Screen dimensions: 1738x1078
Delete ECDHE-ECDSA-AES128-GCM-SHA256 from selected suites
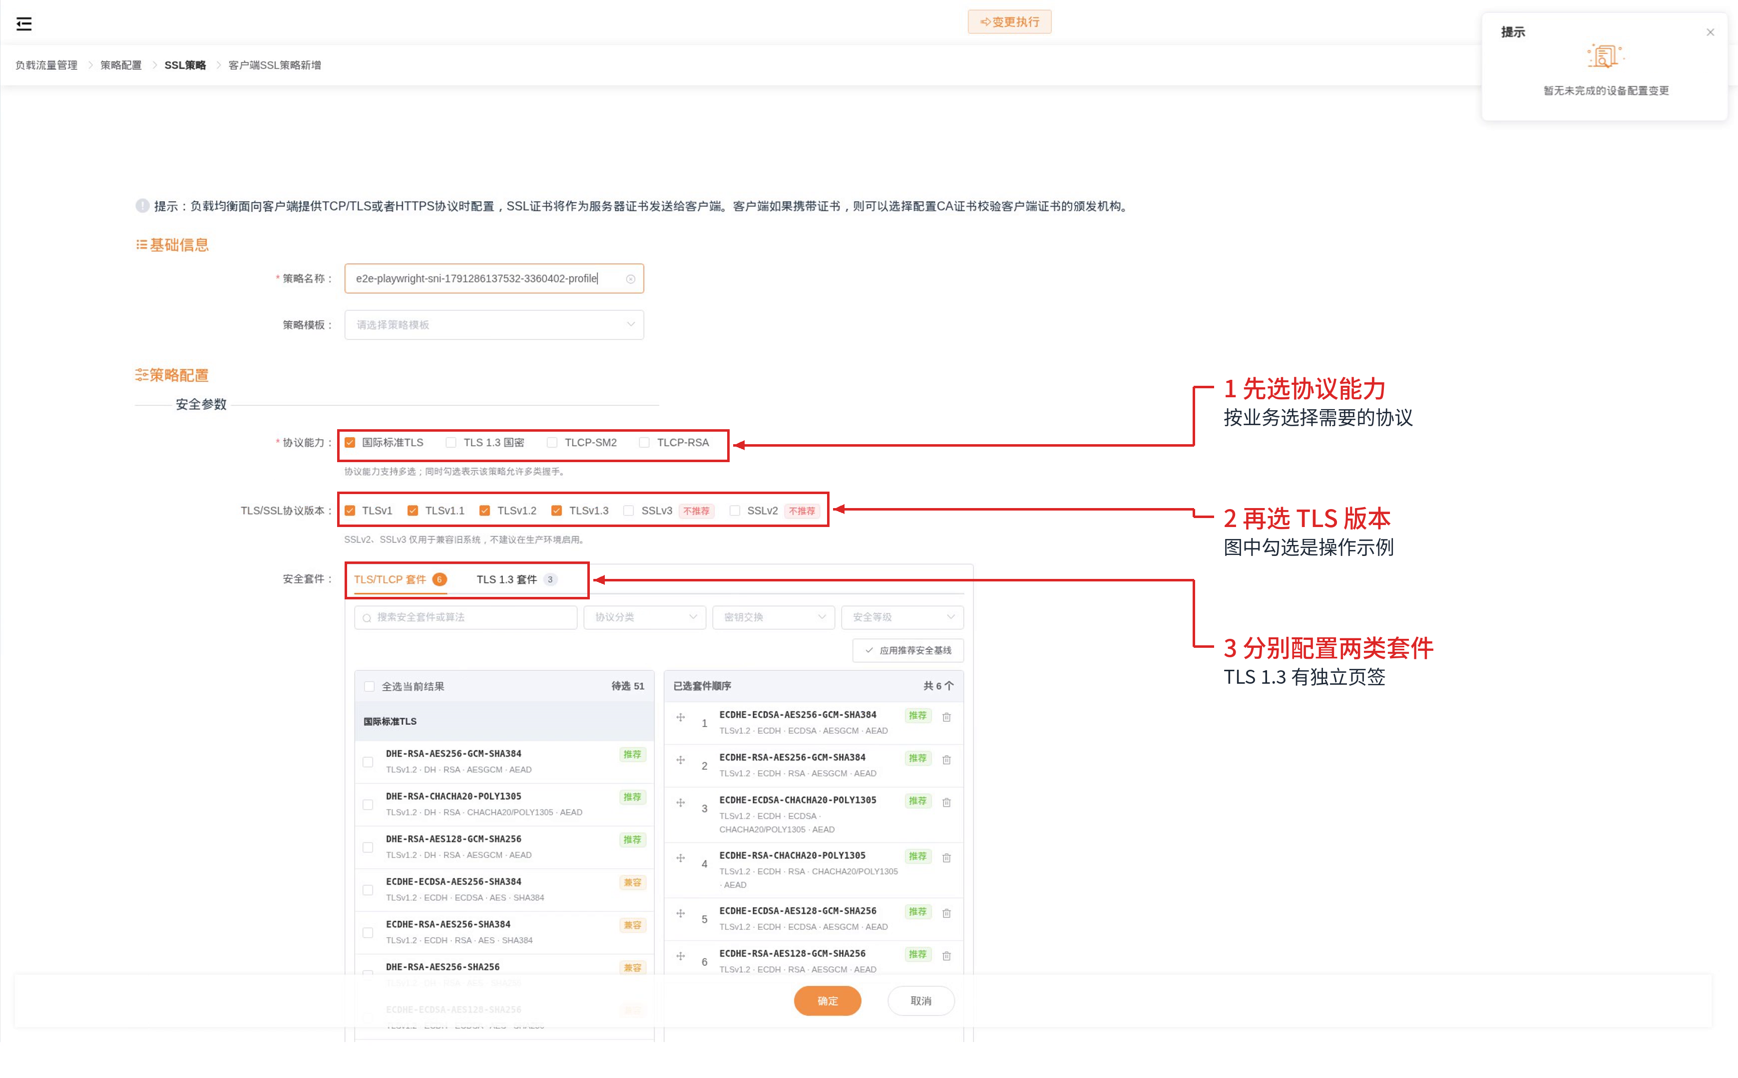coord(946,913)
